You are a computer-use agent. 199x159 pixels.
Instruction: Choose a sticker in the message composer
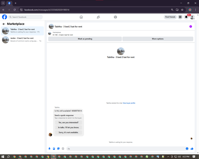[59, 149]
